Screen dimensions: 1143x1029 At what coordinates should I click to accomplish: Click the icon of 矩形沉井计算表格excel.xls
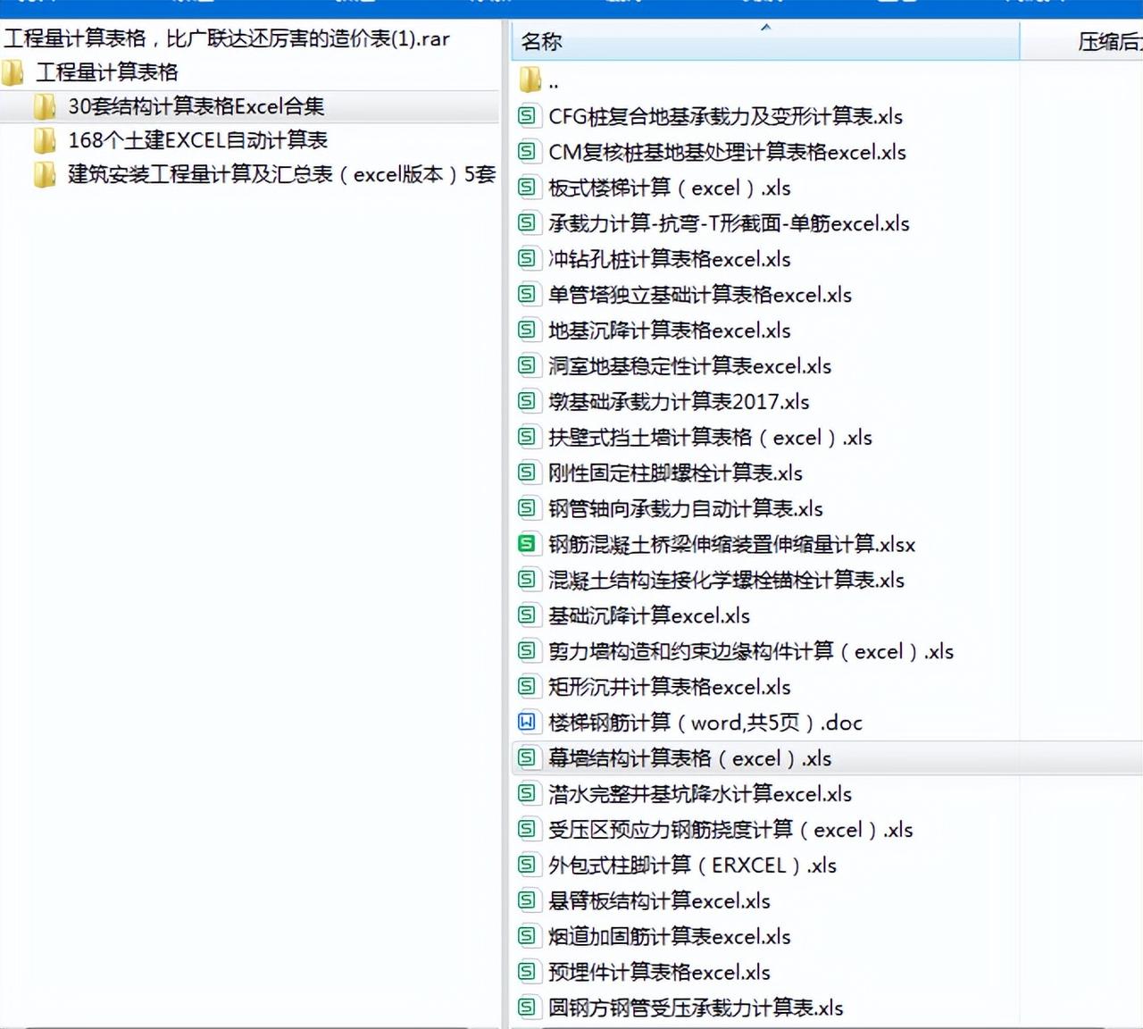[x=528, y=687]
